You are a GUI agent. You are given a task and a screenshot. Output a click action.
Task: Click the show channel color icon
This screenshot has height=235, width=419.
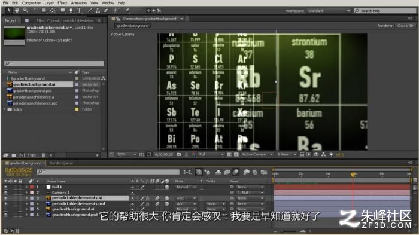[x=194, y=155]
